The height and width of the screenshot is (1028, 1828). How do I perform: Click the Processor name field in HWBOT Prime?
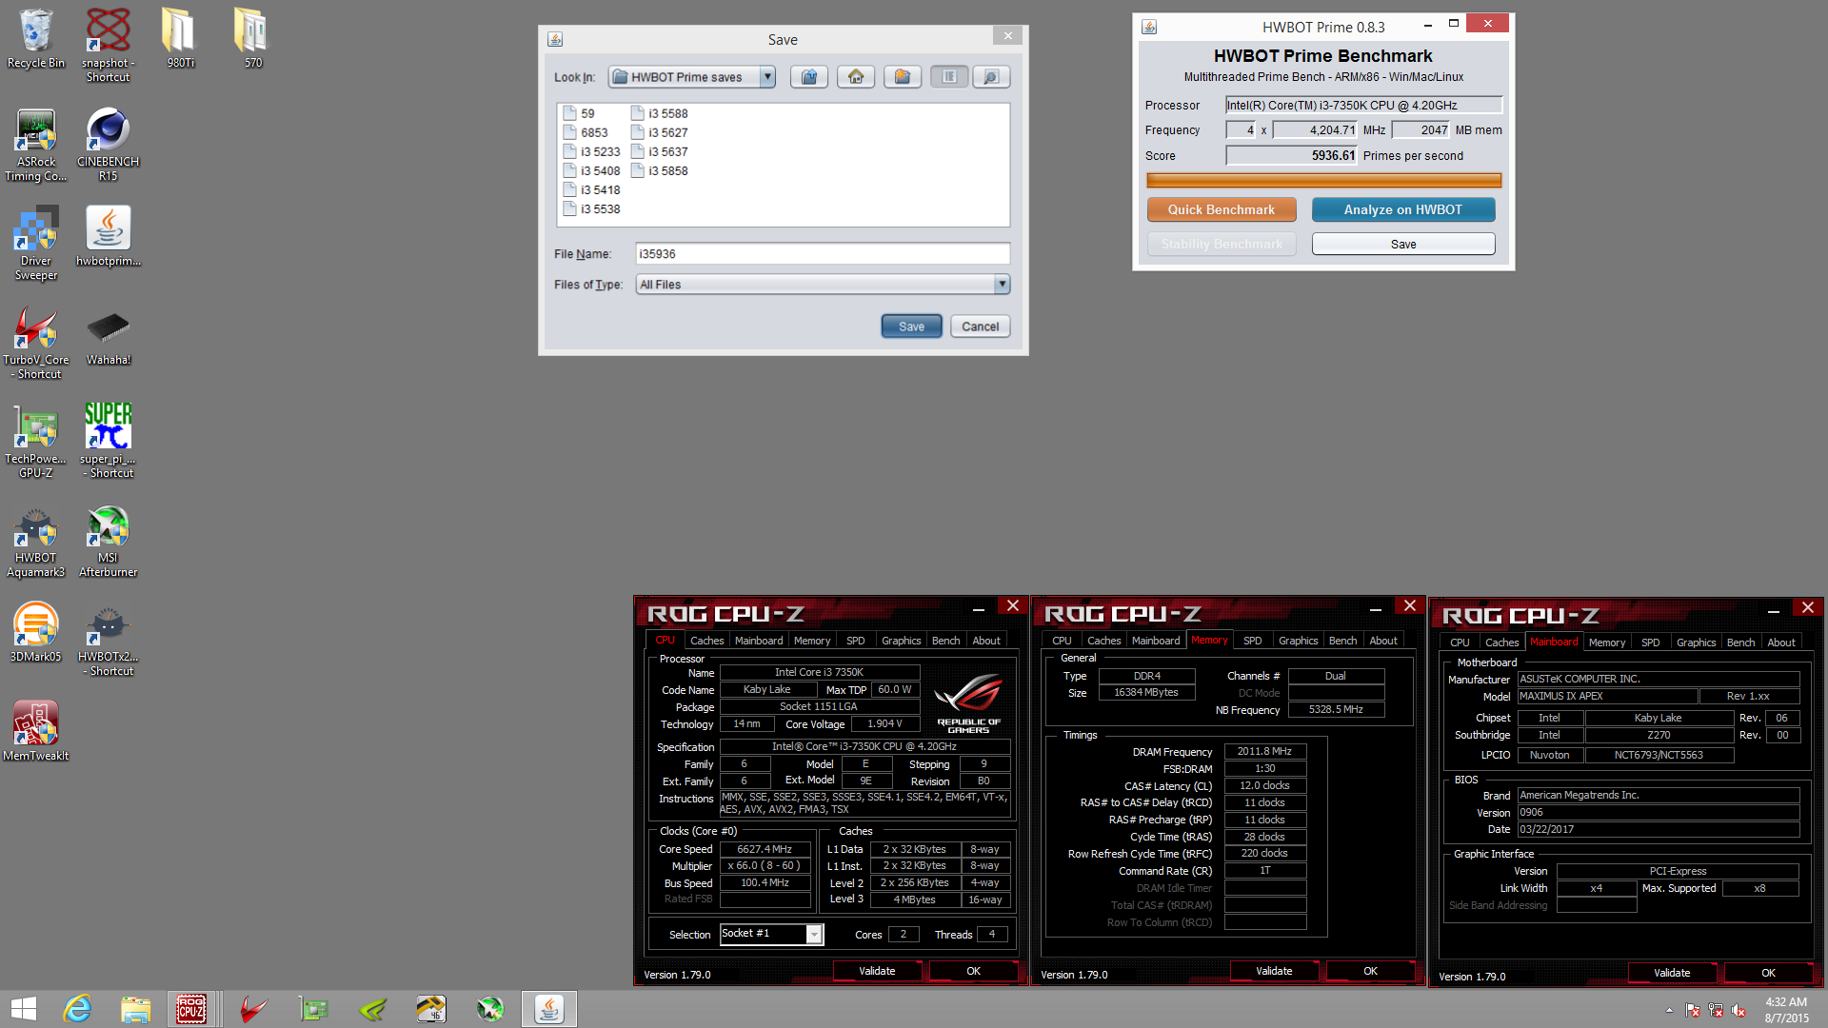point(1363,106)
